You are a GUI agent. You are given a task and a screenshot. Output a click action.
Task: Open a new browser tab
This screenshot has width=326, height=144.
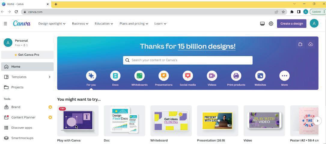(56, 4)
